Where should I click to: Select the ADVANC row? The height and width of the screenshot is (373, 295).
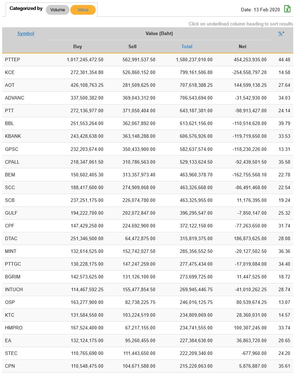click(x=15, y=98)
